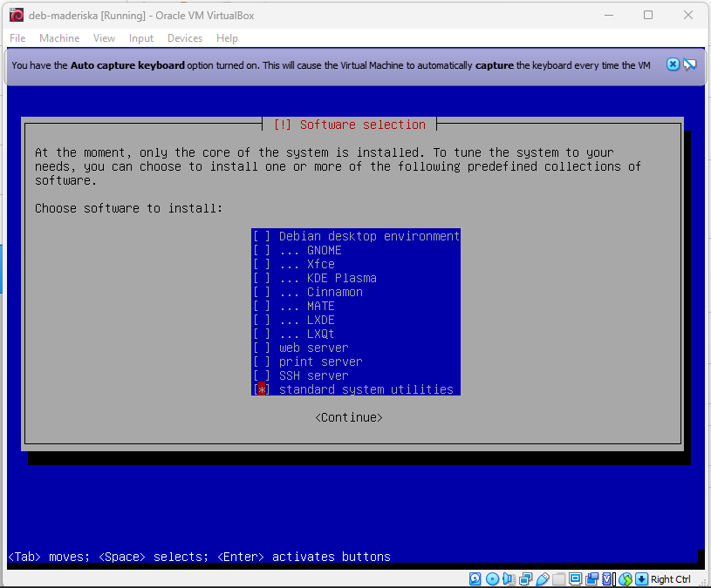Toggle the Cinnamon checkbox
This screenshot has height=588, width=711.
pyautogui.click(x=262, y=292)
